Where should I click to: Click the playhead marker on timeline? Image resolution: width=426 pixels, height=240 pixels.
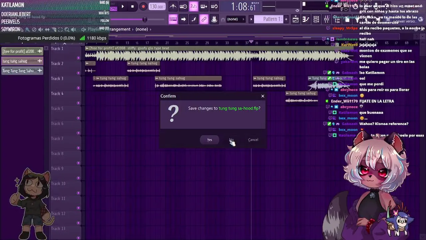tap(251, 42)
